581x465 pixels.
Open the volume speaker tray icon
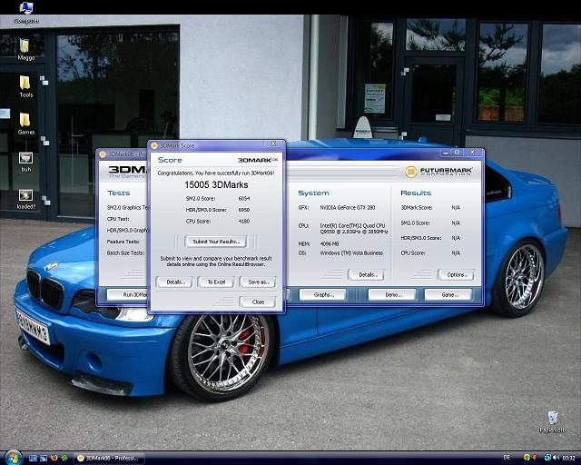[556, 458]
